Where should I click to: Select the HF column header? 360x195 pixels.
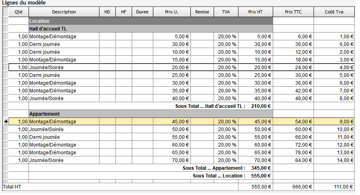[124, 12]
